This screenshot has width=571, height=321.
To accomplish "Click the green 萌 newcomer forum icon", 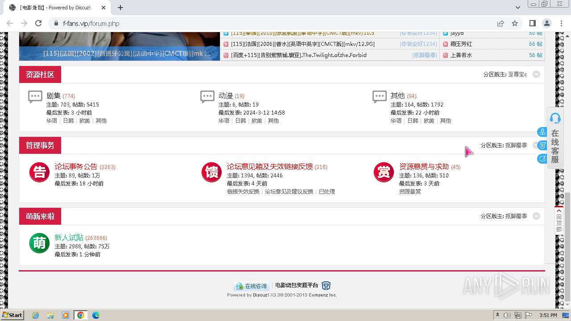I will tap(39, 243).
